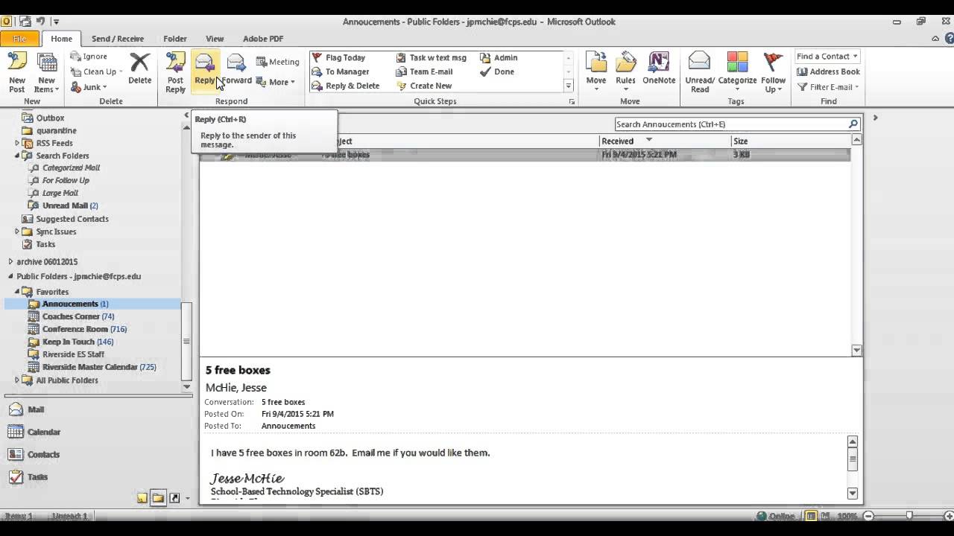Select the 5 free boxes message row

pyautogui.click(x=525, y=155)
